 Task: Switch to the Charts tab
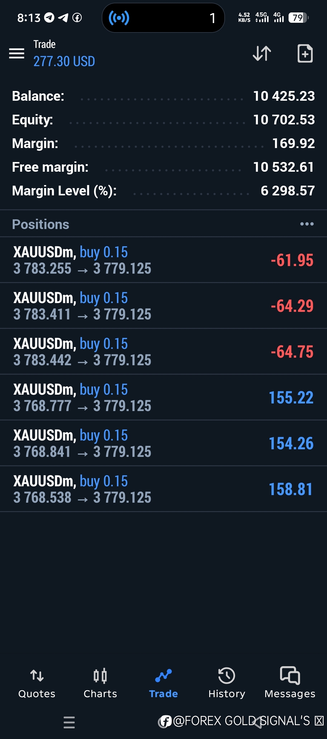click(100, 683)
